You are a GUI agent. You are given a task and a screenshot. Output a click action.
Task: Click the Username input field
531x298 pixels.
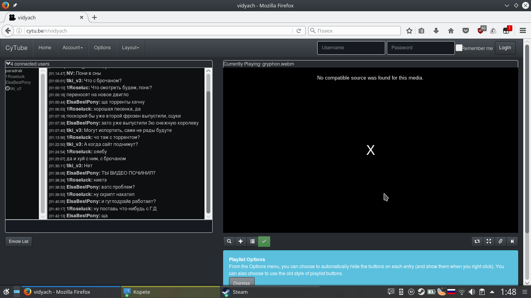tap(351, 48)
